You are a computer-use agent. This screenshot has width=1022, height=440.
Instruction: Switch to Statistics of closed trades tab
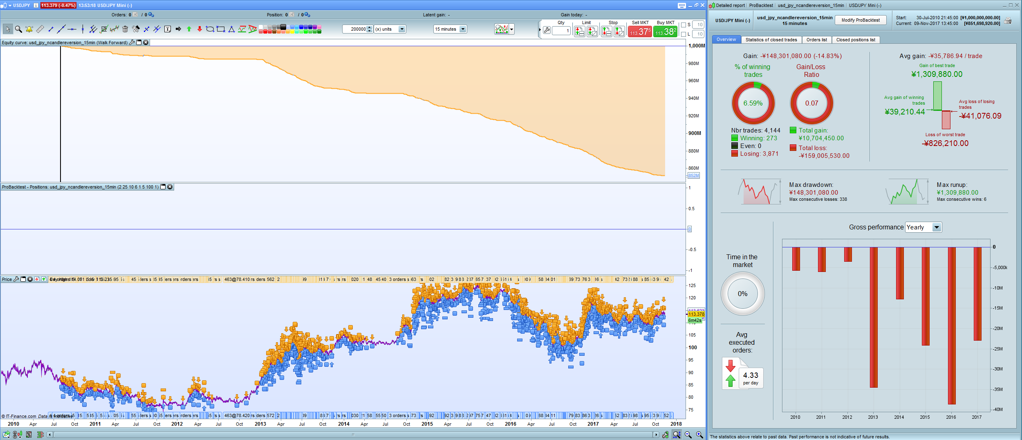(x=771, y=40)
